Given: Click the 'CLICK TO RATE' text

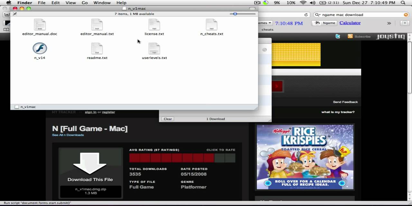Looking at the screenshot, I should point(221,150).
